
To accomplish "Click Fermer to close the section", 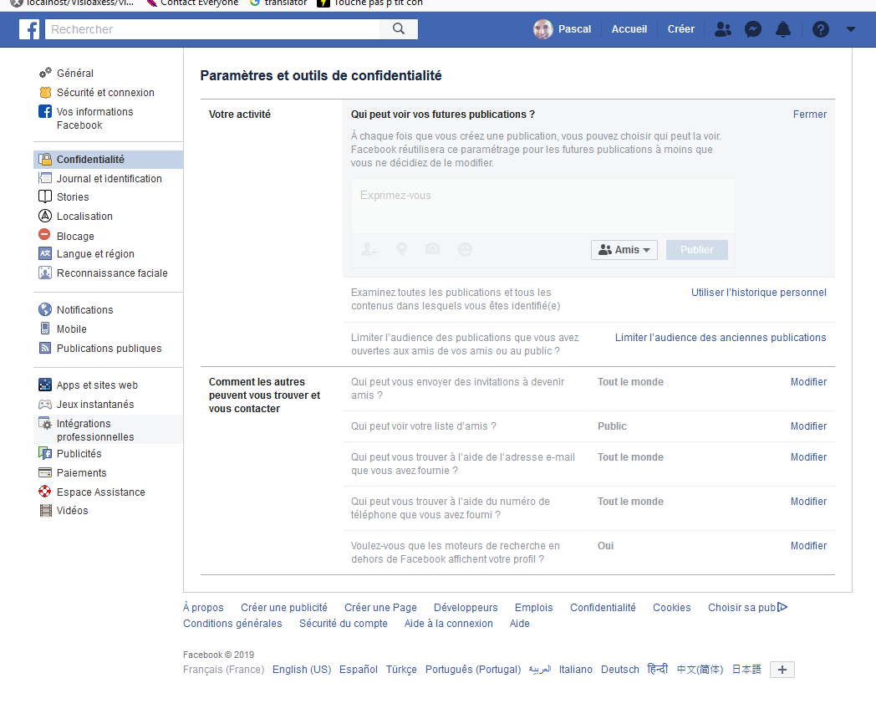I will point(809,114).
